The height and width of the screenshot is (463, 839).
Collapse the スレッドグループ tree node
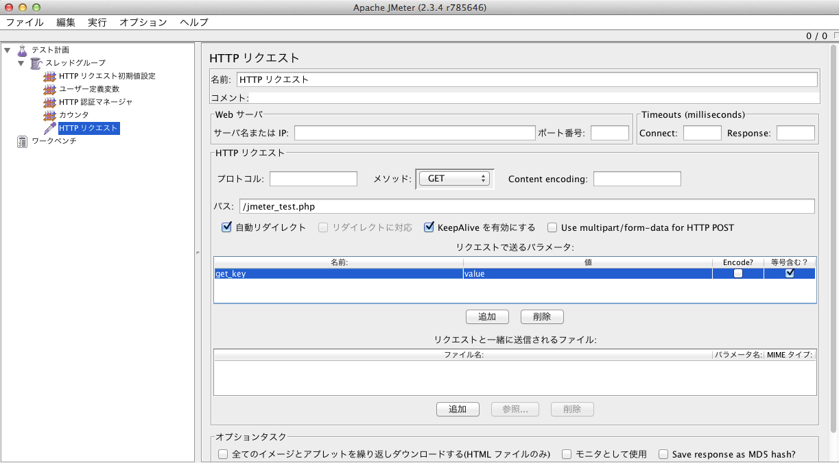point(21,63)
